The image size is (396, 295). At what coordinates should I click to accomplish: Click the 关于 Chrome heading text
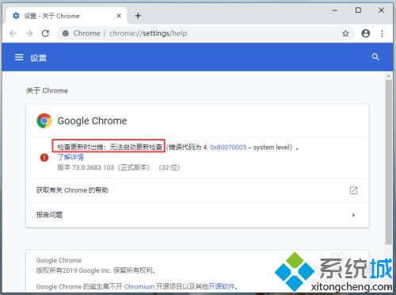47,90
